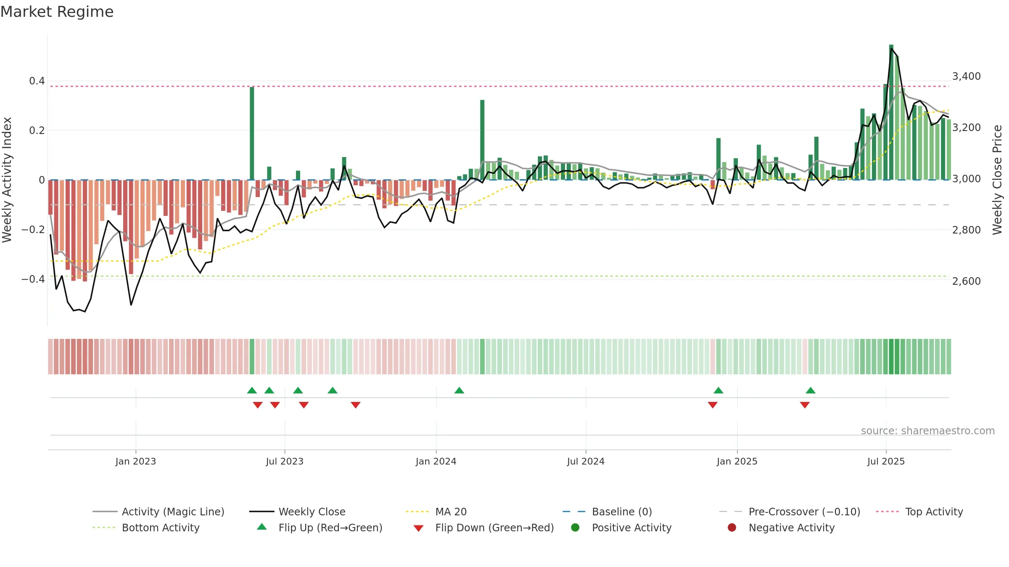1009x567 pixels.
Task: Click the Activity (Magic Line) legend entry
Action: pyautogui.click(x=158, y=512)
